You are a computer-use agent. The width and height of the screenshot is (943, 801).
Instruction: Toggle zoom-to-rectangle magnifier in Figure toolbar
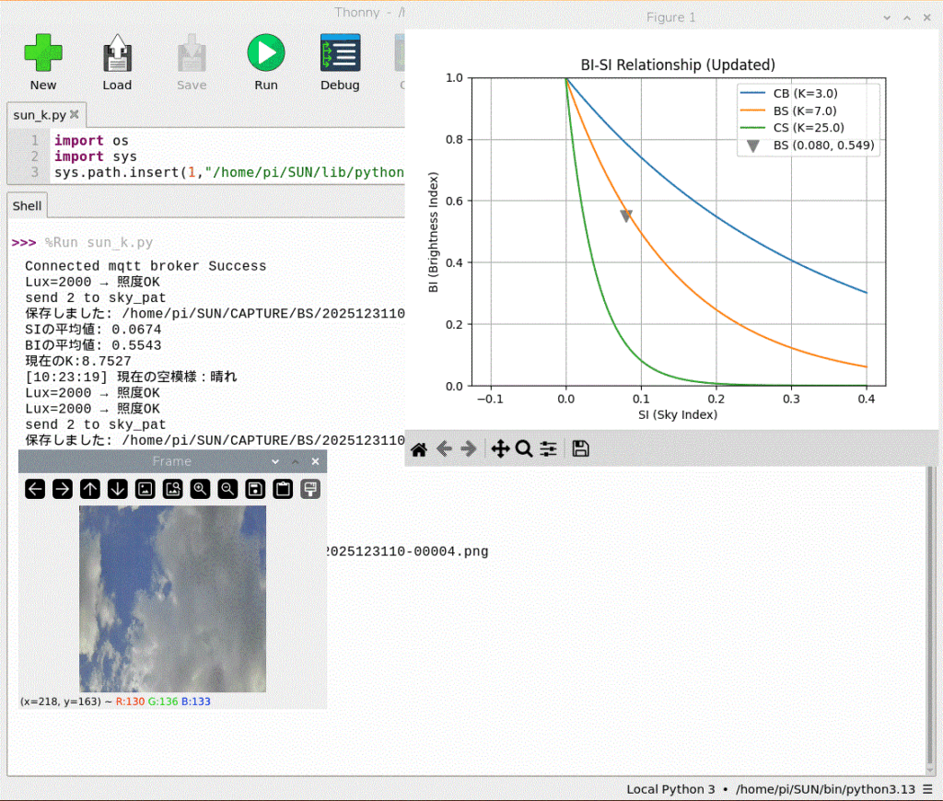click(x=524, y=449)
